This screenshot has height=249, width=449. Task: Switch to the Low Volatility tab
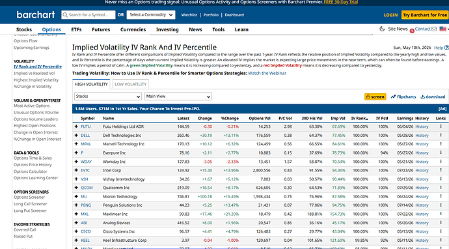tap(130, 84)
